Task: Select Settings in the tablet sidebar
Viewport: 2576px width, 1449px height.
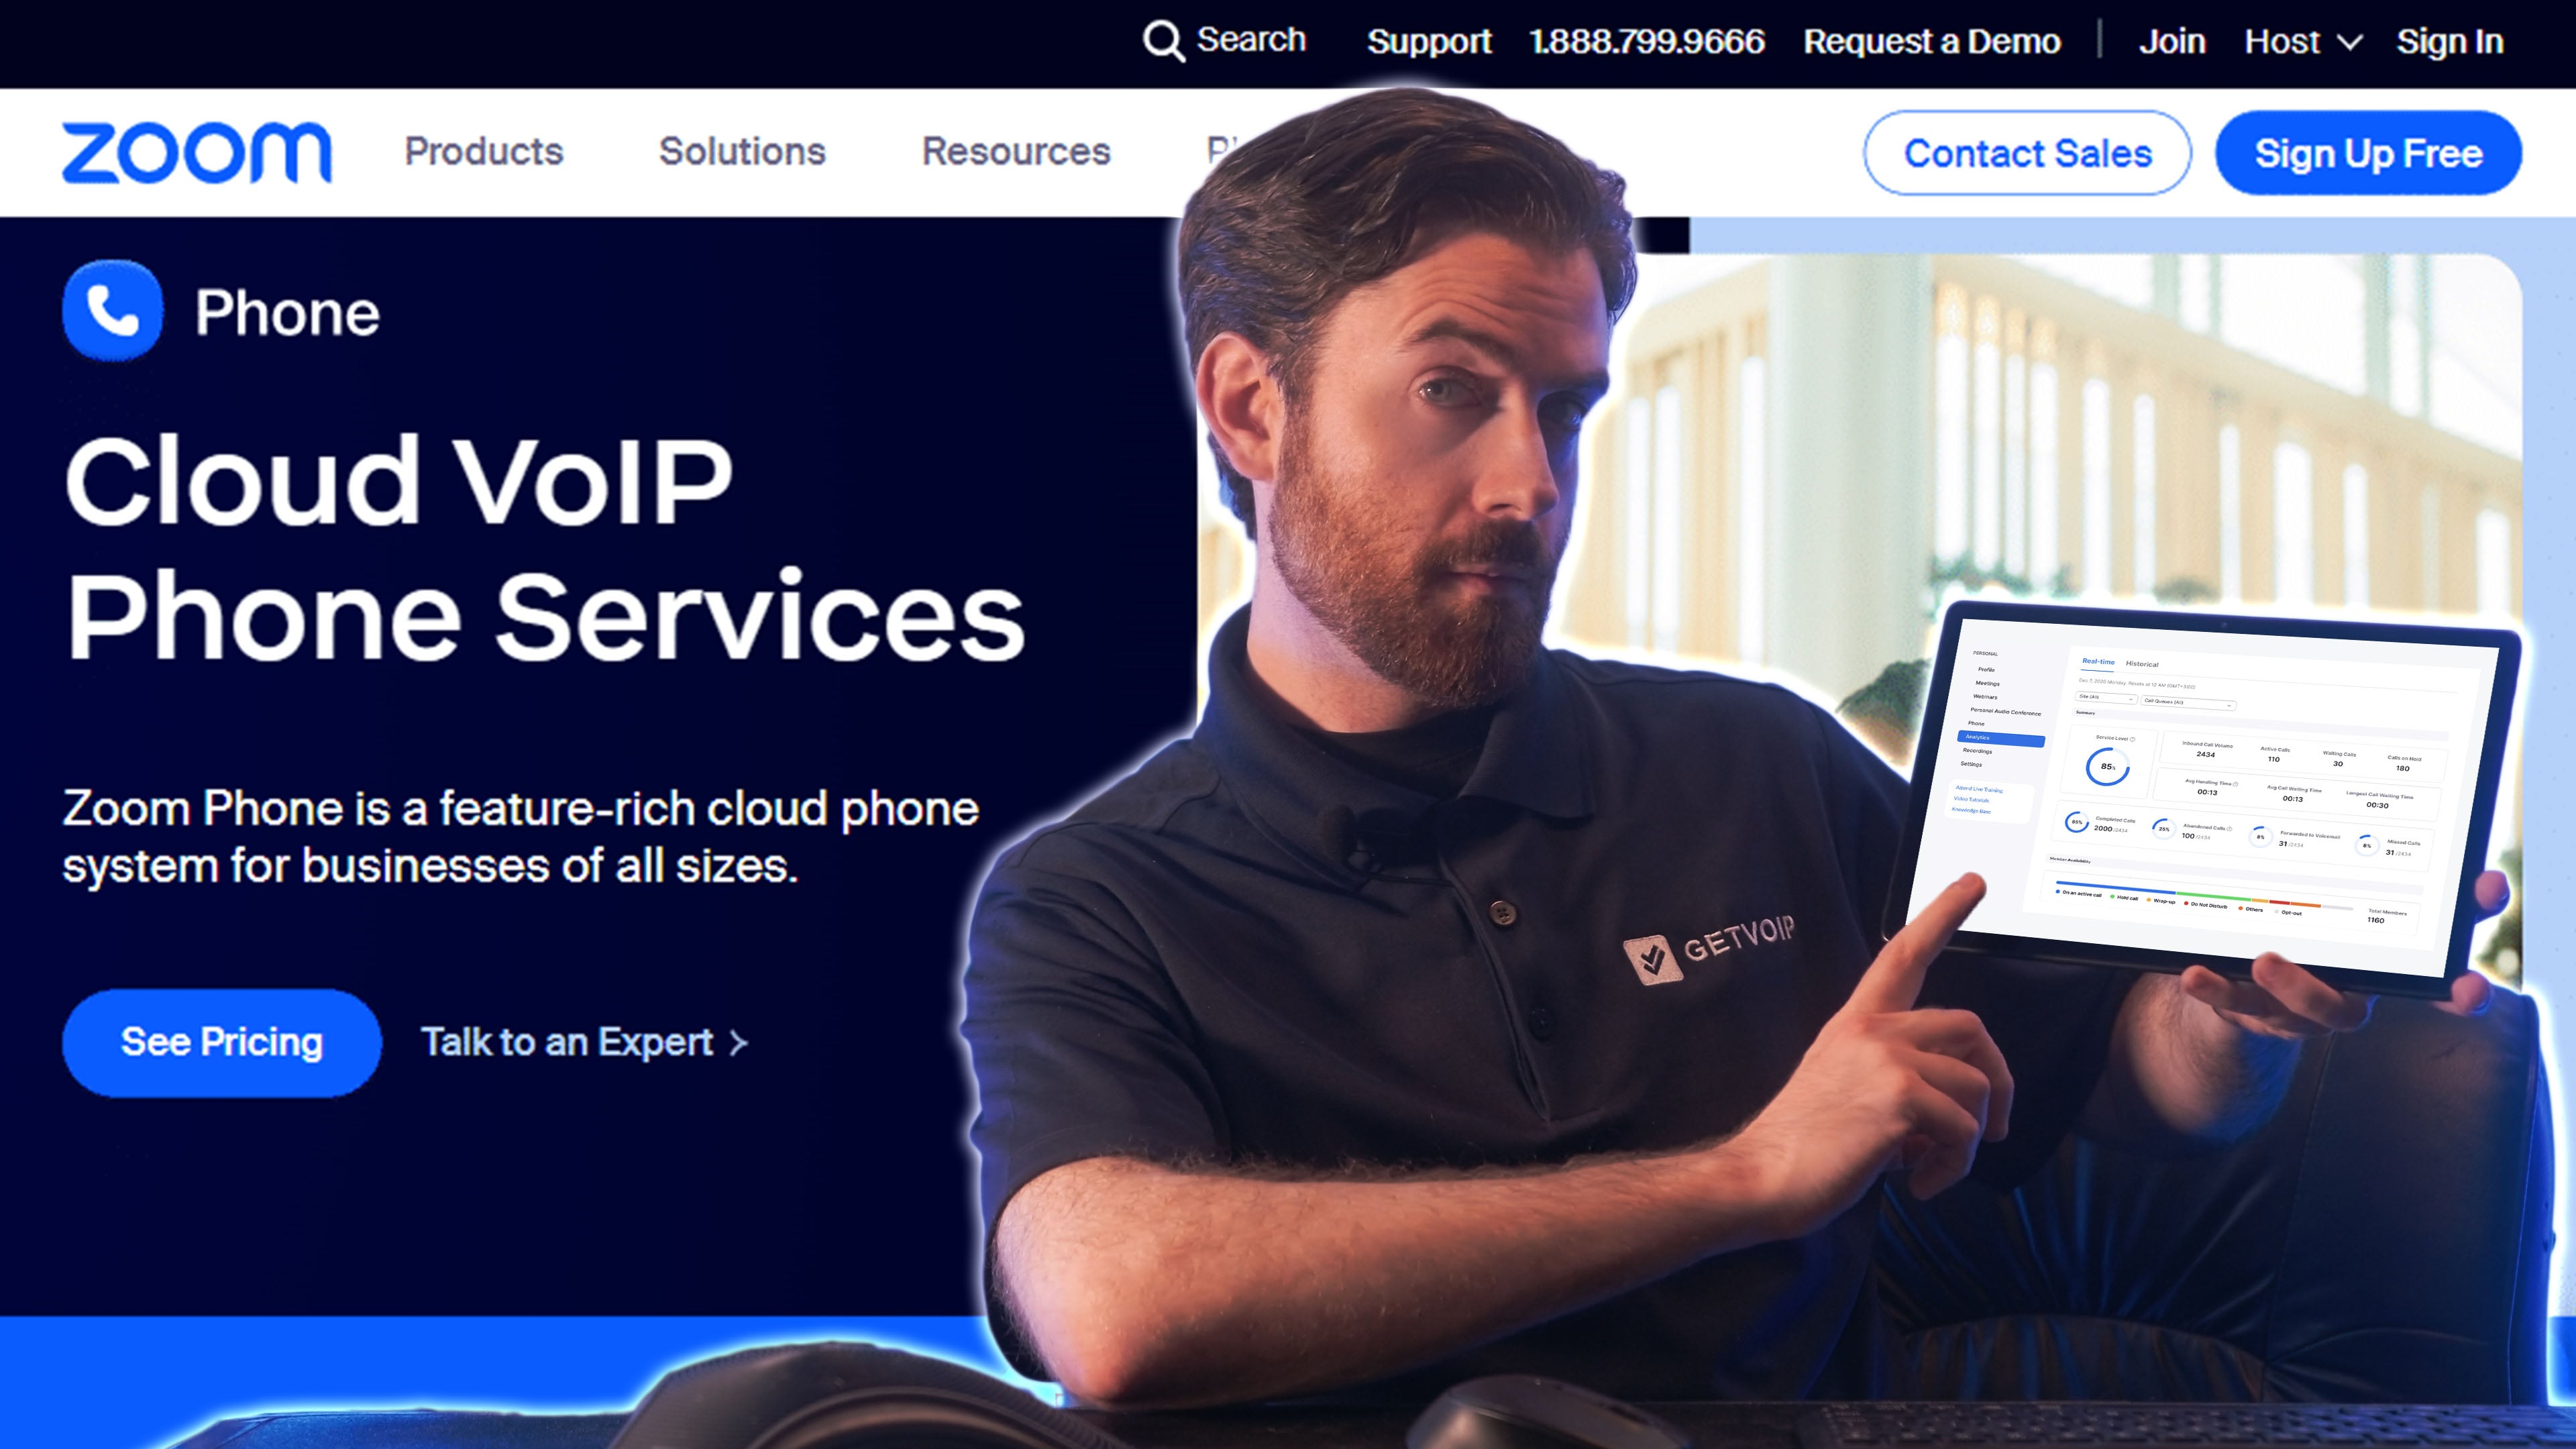Action: click(1971, 764)
